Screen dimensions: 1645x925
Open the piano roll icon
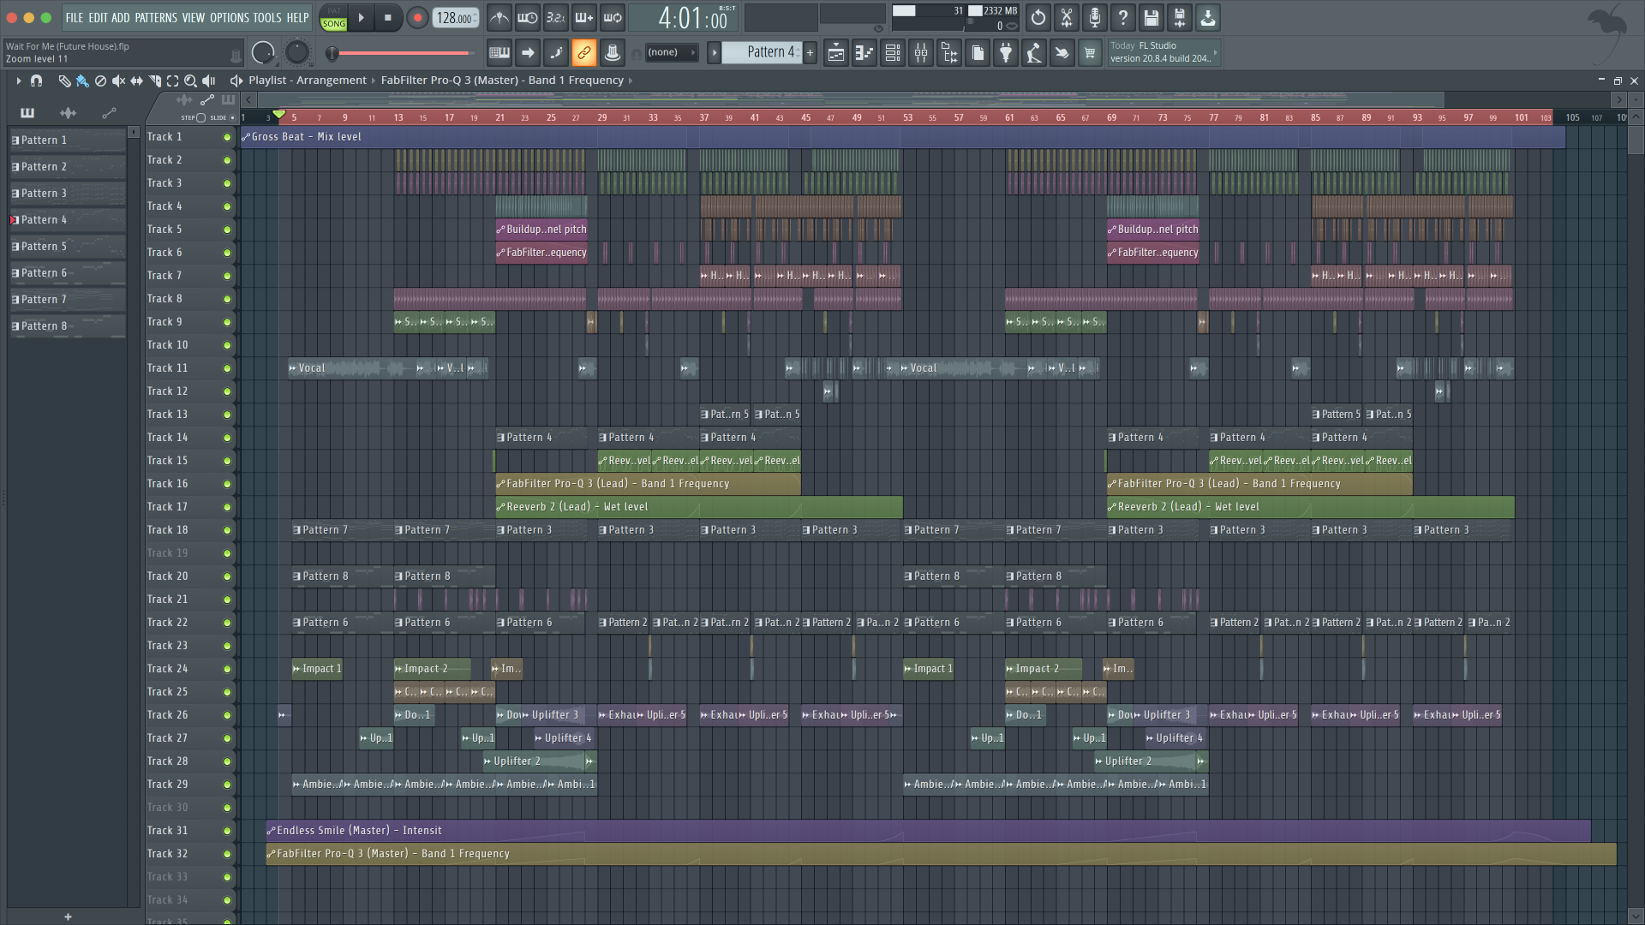(864, 53)
